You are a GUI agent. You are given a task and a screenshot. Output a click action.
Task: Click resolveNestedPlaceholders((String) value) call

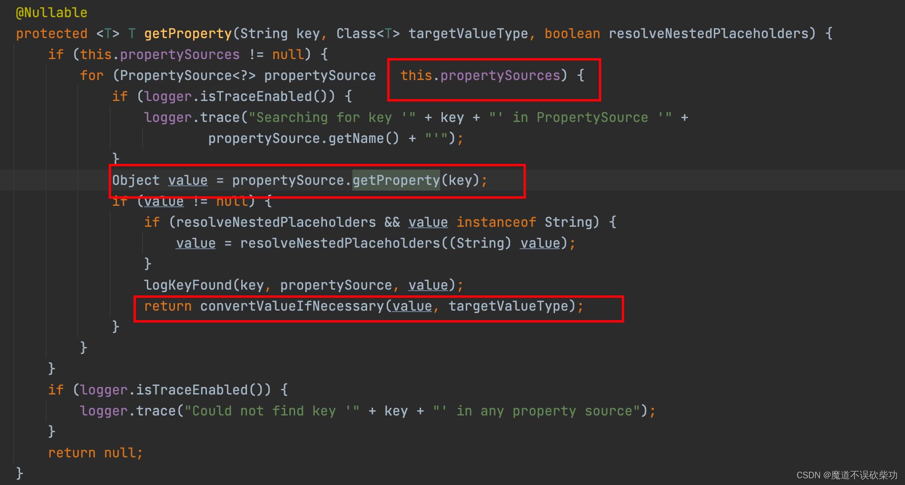pyautogui.click(x=403, y=243)
